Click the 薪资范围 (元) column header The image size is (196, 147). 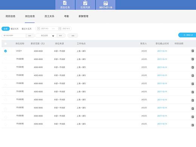[x=38, y=44]
